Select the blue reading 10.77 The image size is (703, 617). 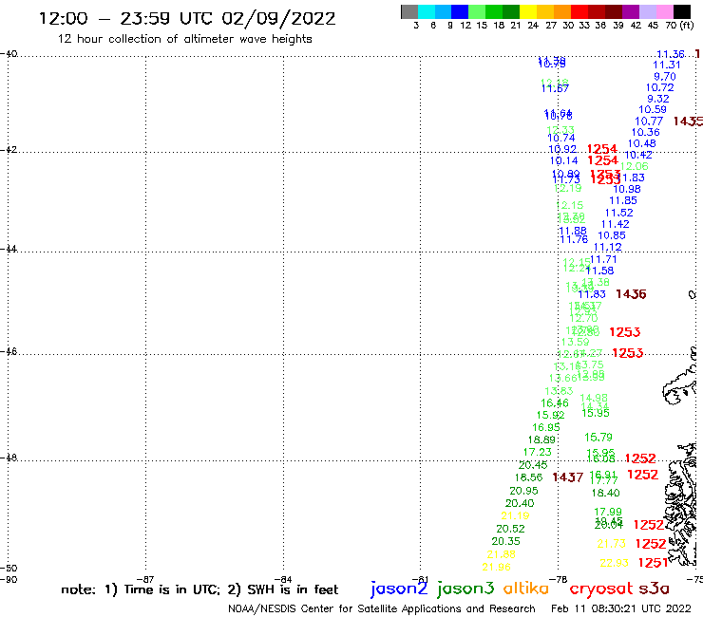coord(649,122)
